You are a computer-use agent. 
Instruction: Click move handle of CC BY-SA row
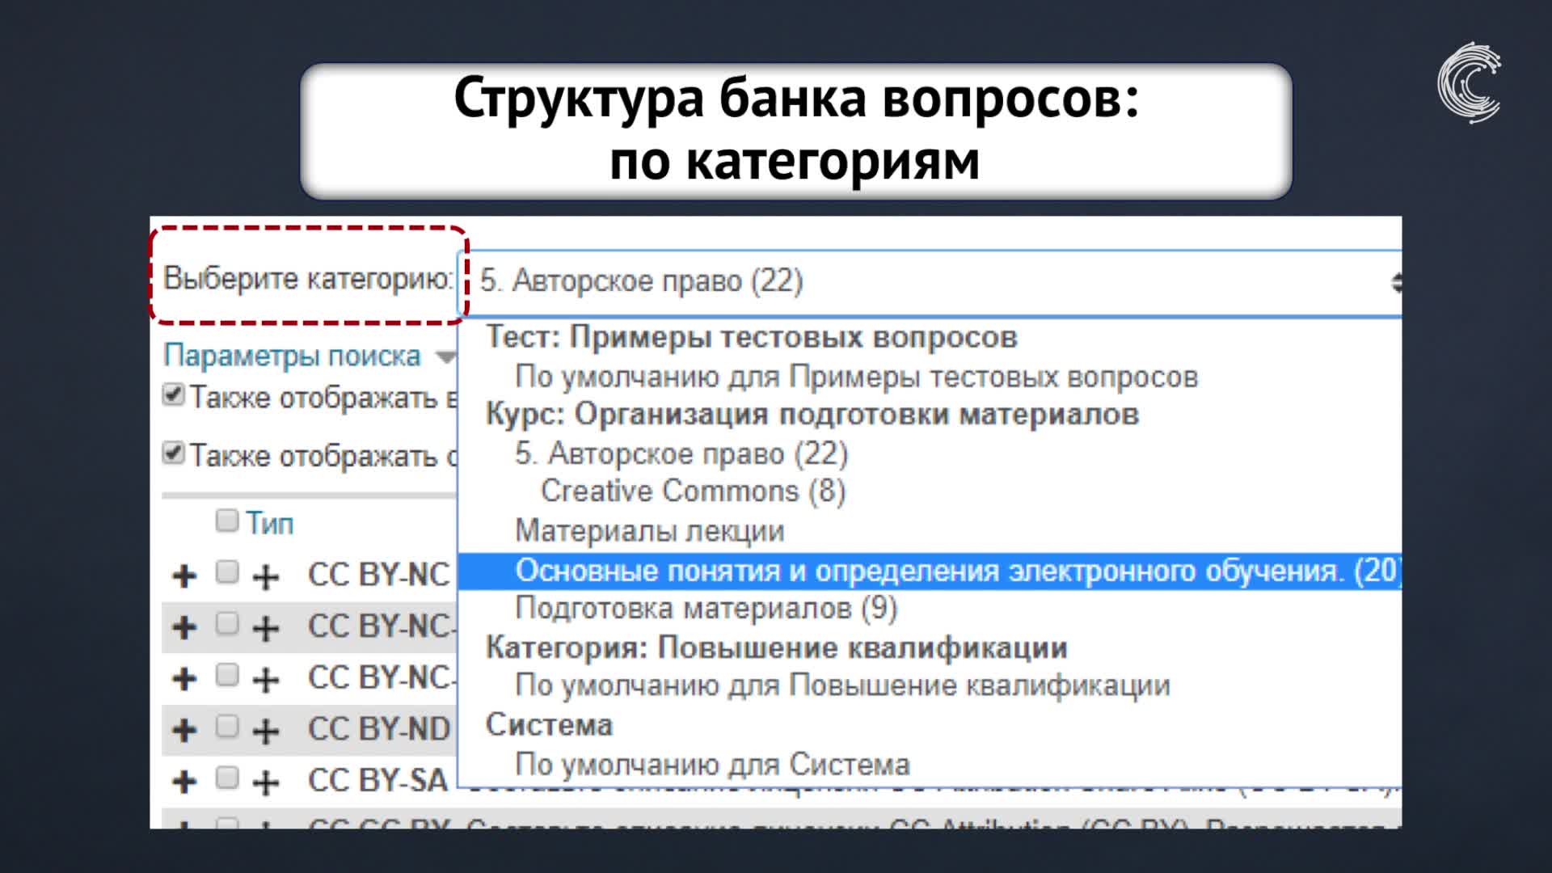(x=184, y=782)
